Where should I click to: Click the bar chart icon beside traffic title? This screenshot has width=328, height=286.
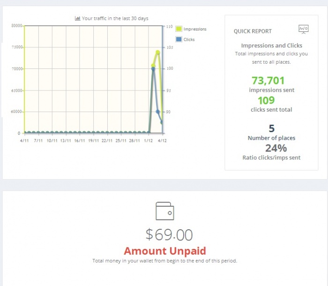78,18
